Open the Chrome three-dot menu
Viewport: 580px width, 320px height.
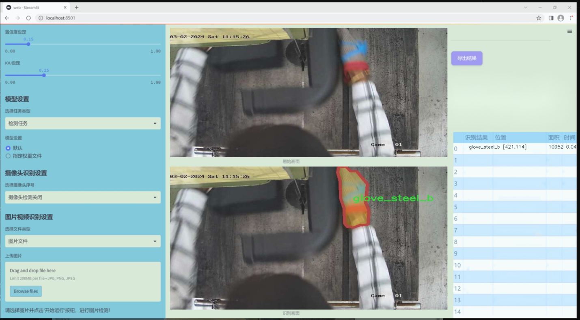click(x=571, y=18)
